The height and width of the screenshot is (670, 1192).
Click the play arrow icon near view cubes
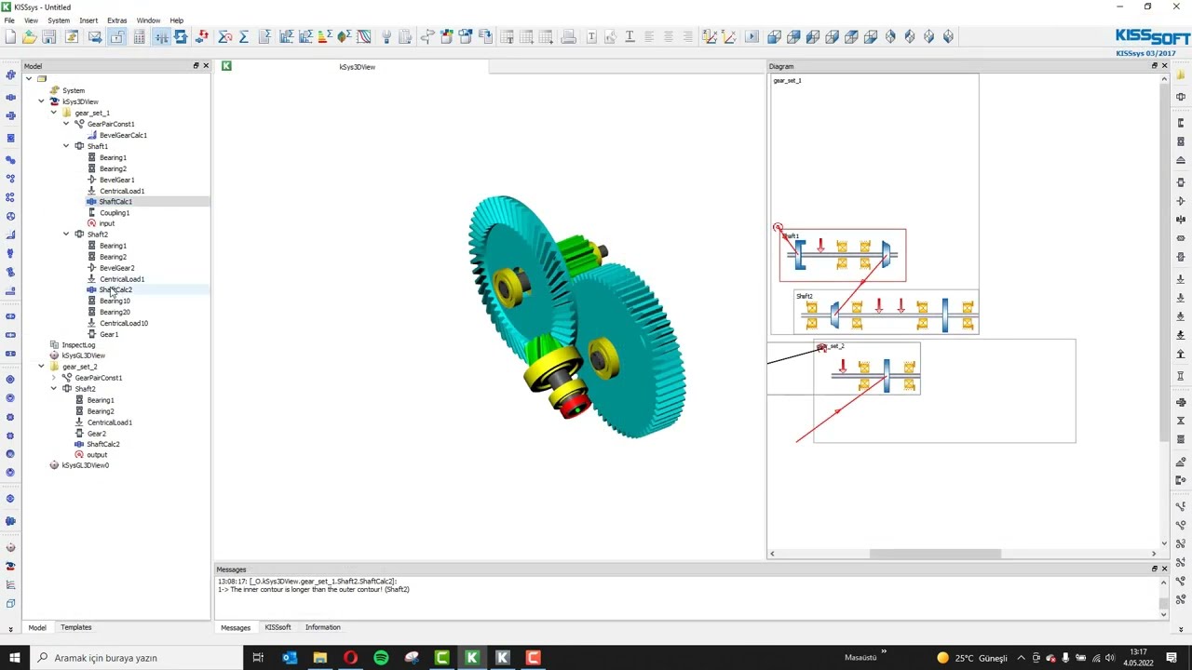click(752, 37)
